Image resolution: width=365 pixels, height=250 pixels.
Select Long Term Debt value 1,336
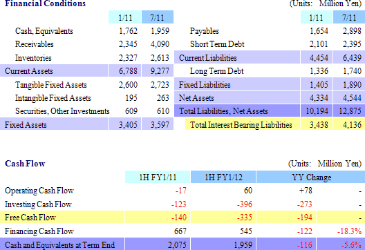coord(319,71)
